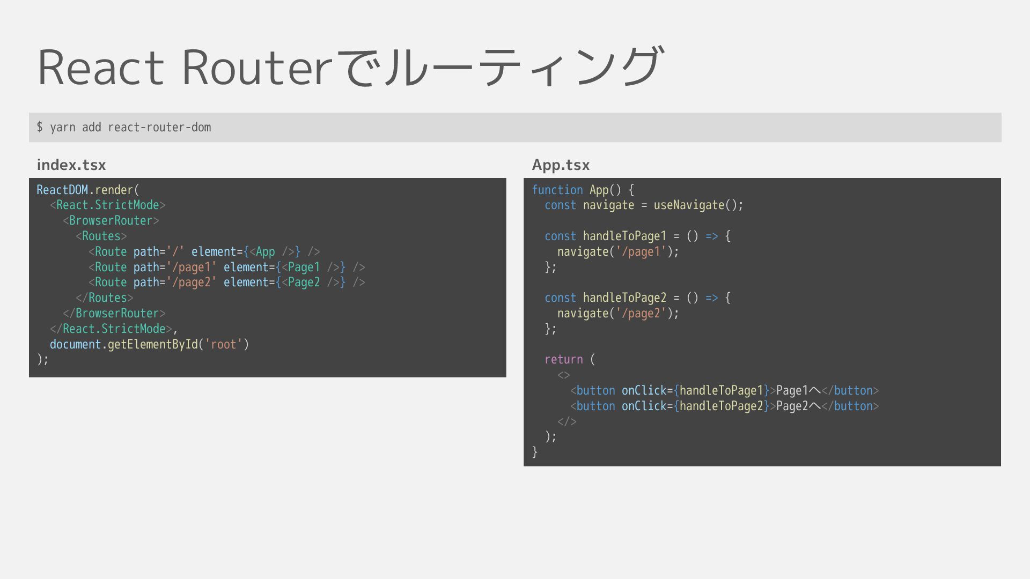1030x579 pixels.
Task: Click the closing BrowserRouter tag
Action: [x=114, y=313]
